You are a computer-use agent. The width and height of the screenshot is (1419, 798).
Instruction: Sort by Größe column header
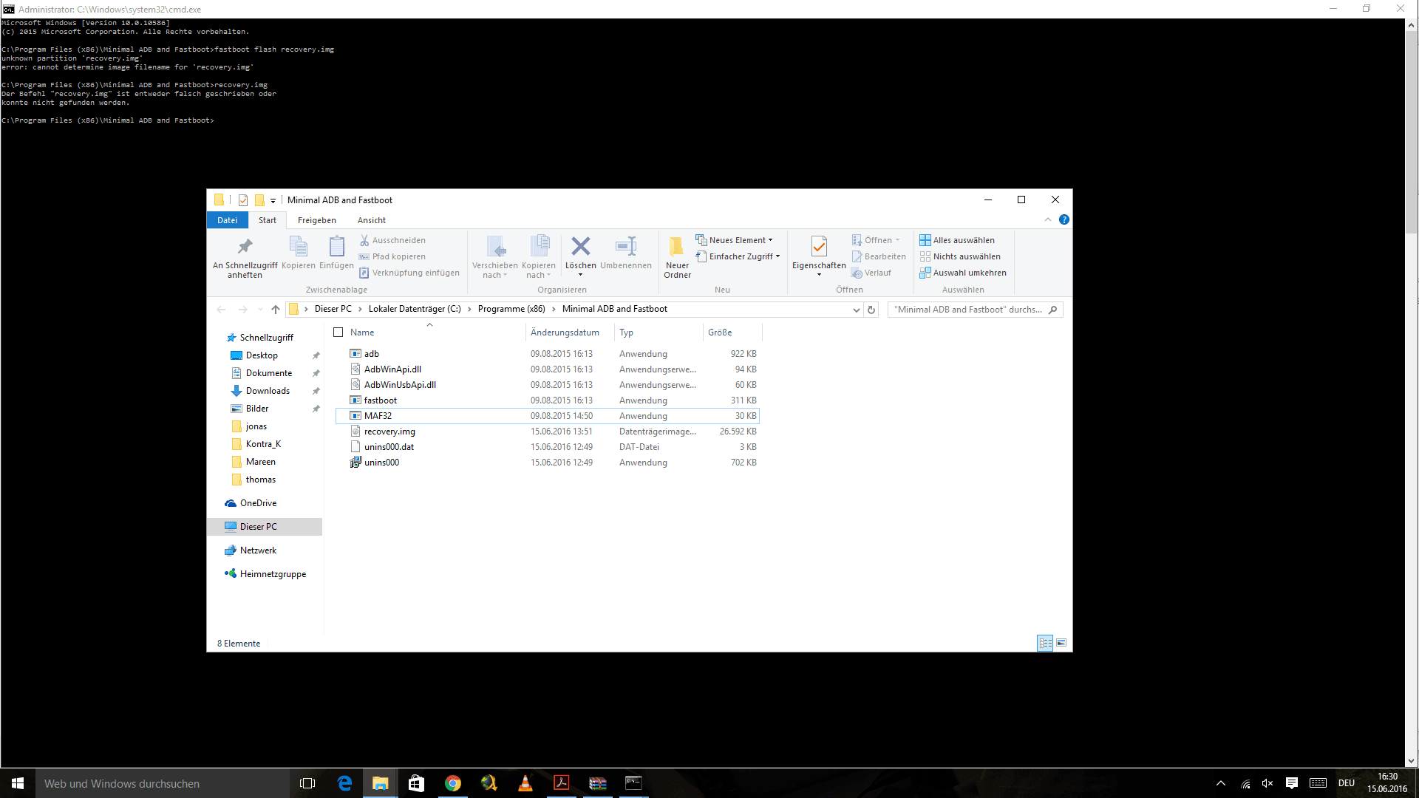click(x=720, y=332)
